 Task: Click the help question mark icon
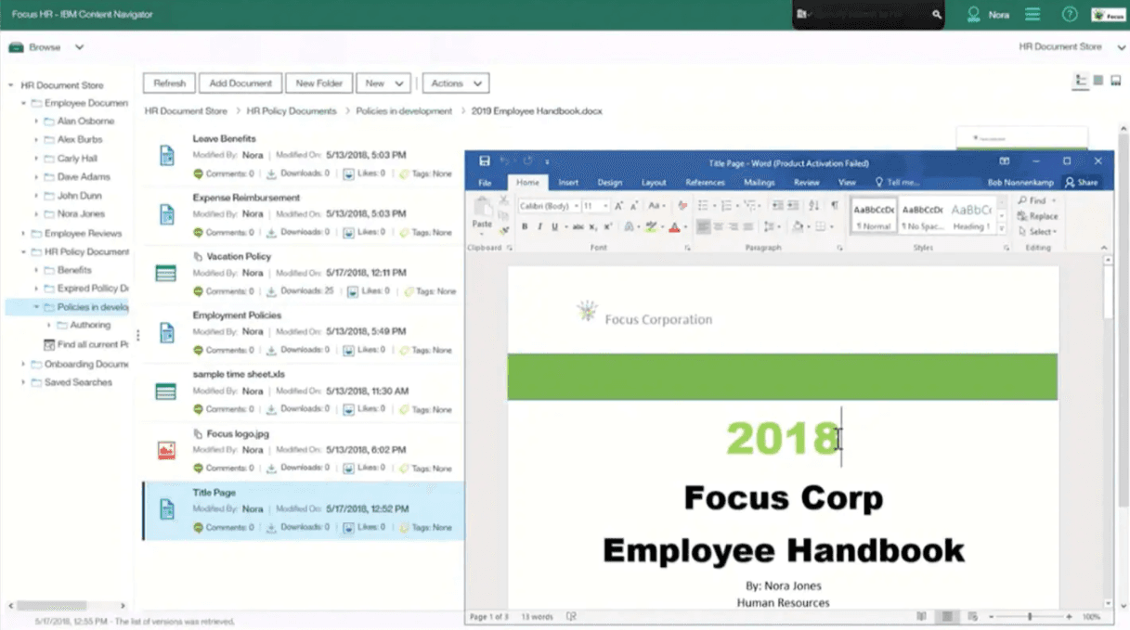coord(1070,15)
